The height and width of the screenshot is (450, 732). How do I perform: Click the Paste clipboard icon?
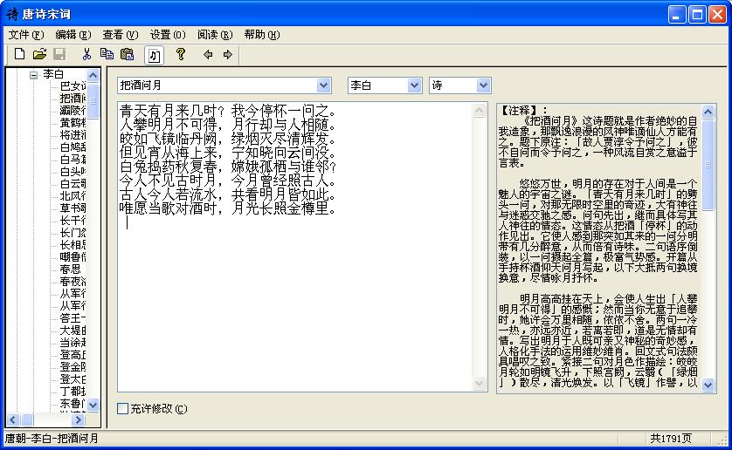[128, 55]
